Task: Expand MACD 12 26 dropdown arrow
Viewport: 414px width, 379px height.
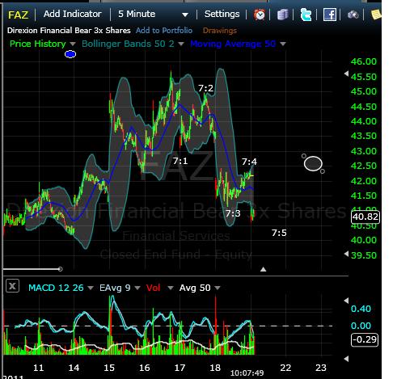Action: (x=91, y=288)
